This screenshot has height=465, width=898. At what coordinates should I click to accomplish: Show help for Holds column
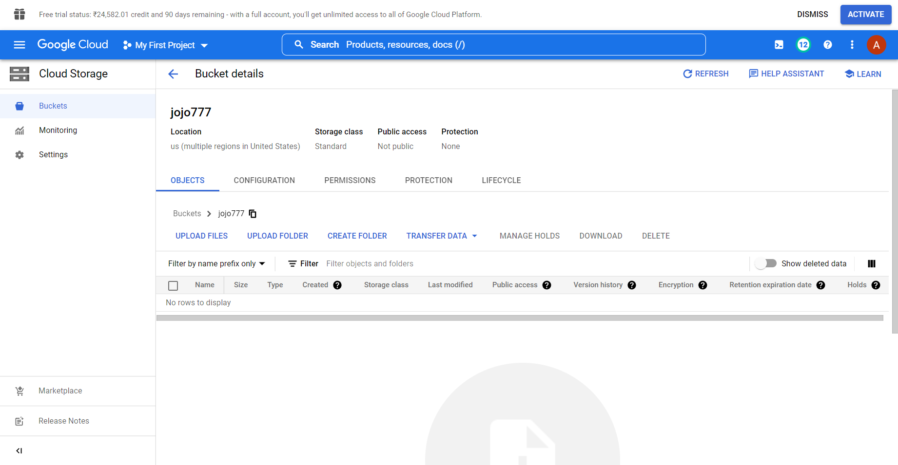(x=876, y=285)
